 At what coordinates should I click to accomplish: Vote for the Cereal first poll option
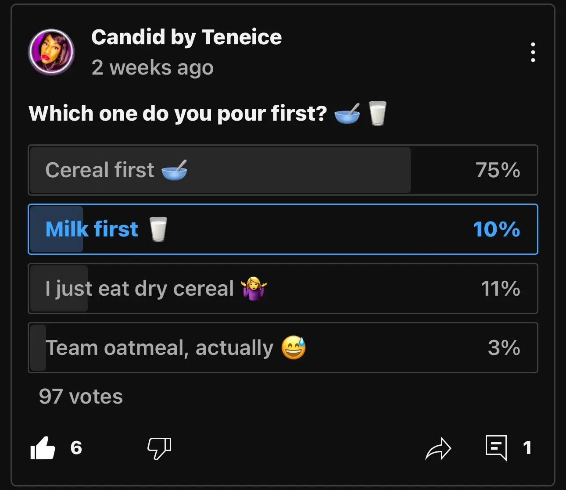coord(283,171)
